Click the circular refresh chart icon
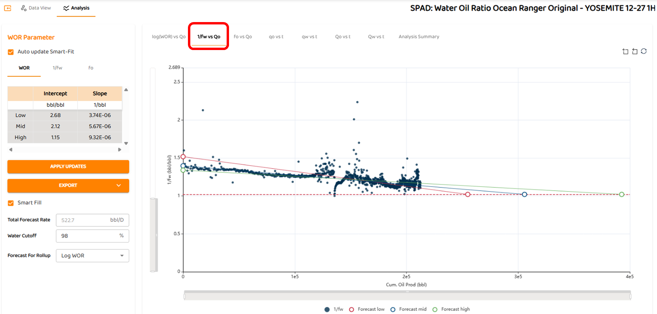Image resolution: width=657 pixels, height=314 pixels. (x=644, y=51)
